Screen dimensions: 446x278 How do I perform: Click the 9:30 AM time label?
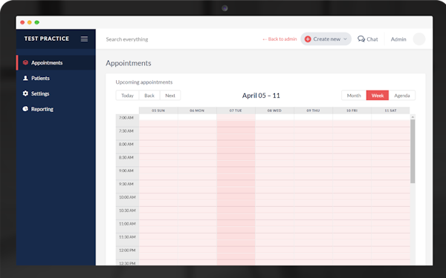(126, 184)
